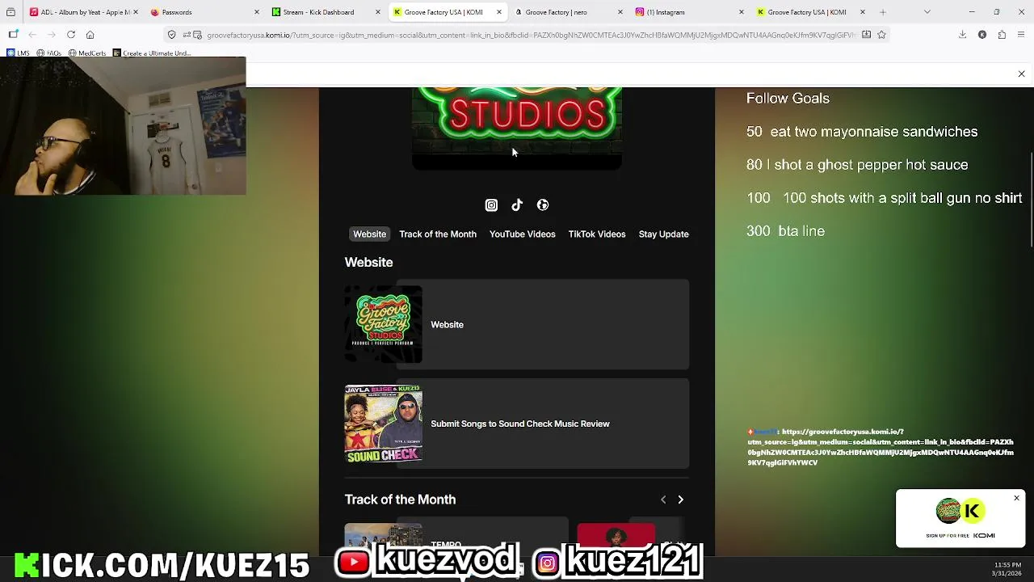Select the Stay Update tab

(663, 234)
